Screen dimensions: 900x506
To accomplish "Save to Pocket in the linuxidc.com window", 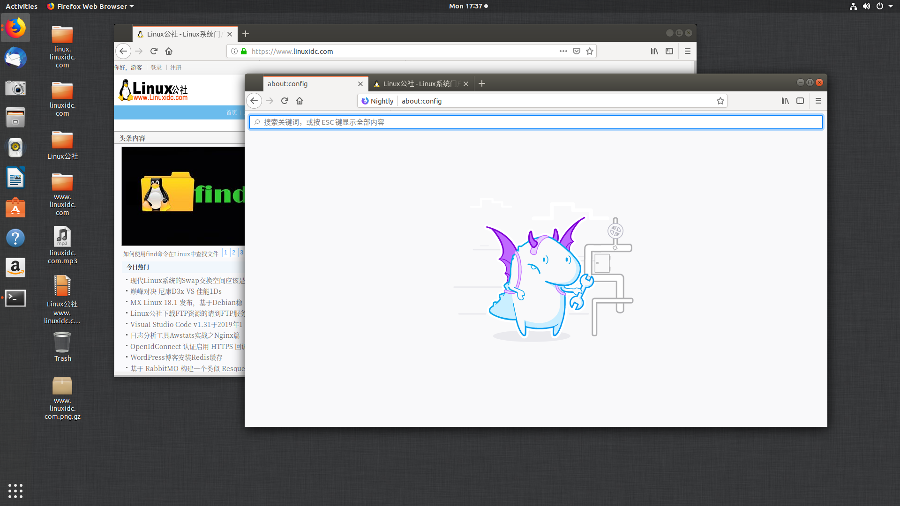I will pos(577,51).
